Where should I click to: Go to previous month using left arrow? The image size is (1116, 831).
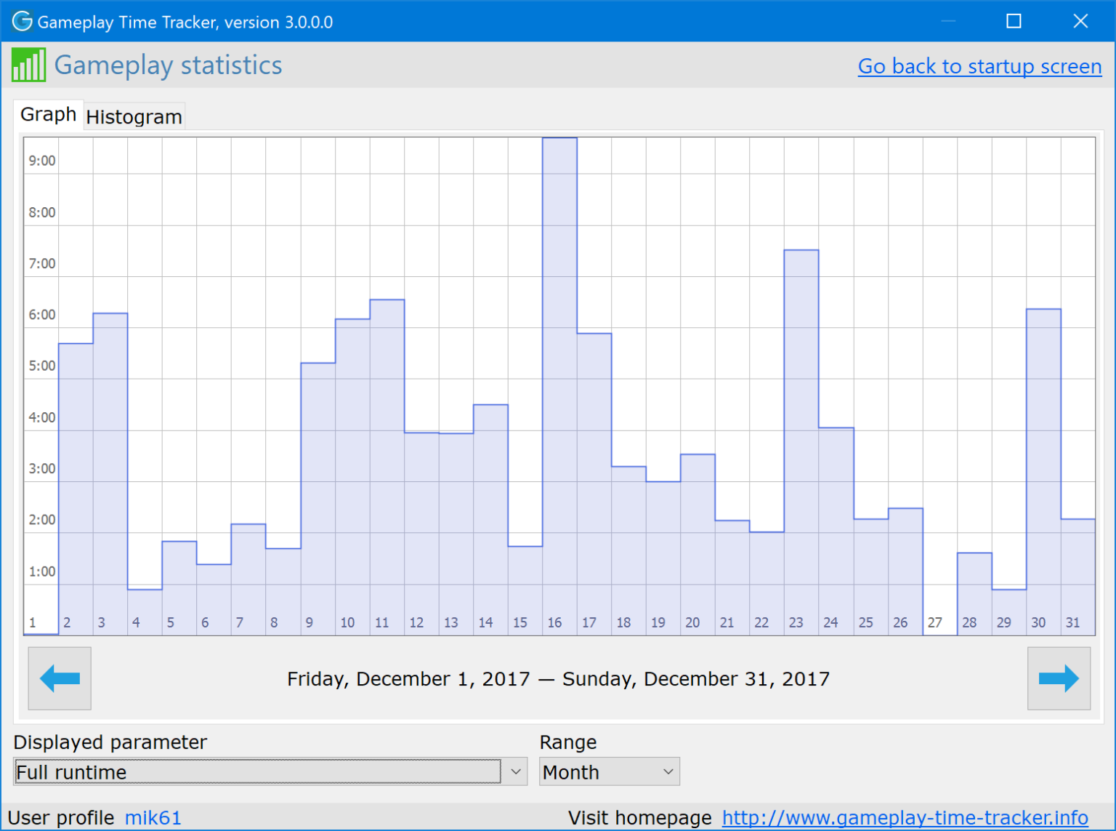(x=59, y=678)
